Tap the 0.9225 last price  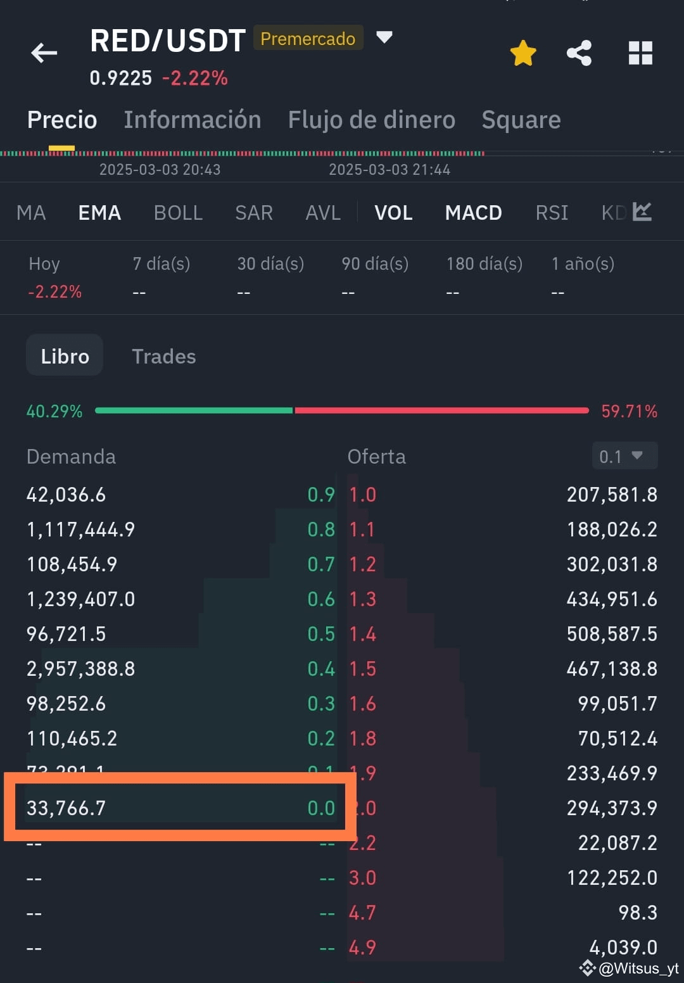click(x=121, y=78)
